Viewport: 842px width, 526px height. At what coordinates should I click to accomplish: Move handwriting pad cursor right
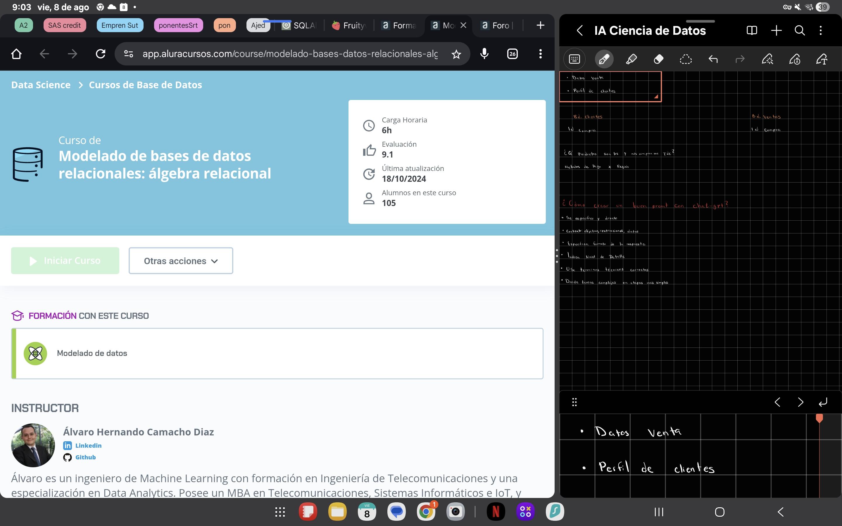click(800, 402)
